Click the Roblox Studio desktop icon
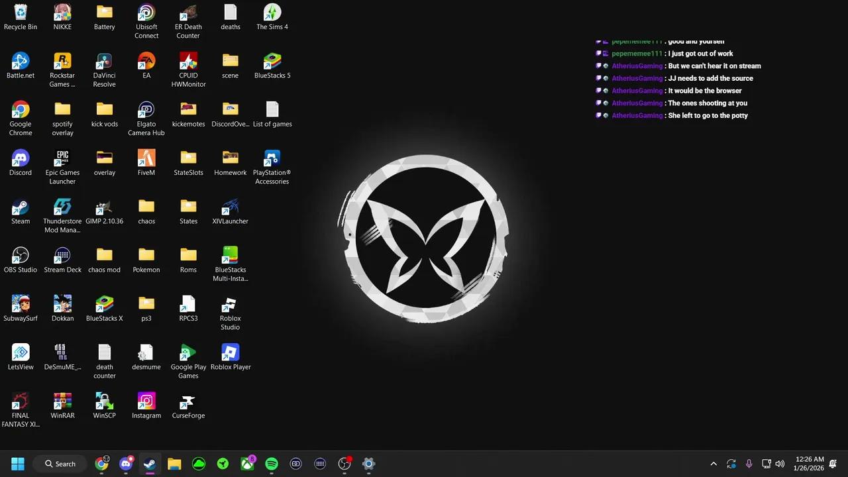Screen dimensions: 848x477 (x=230, y=304)
